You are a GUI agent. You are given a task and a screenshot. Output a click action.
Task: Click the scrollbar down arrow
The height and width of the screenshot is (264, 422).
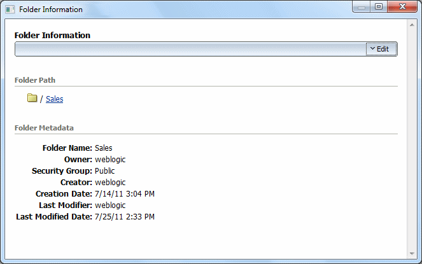pos(412,254)
